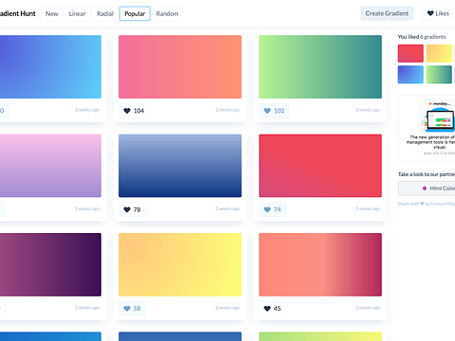Viewport: 455px width, 341px height.
Task: Open the blue-cyan gradient card
Action: [x=50, y=66]
